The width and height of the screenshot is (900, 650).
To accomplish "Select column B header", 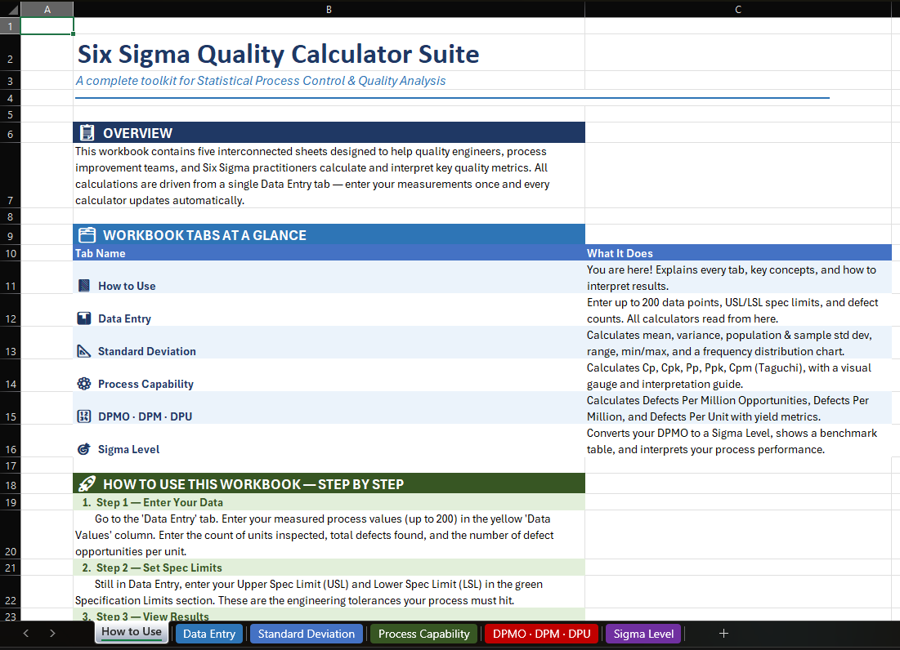I will pyautogui.click(x=329, y=9).
